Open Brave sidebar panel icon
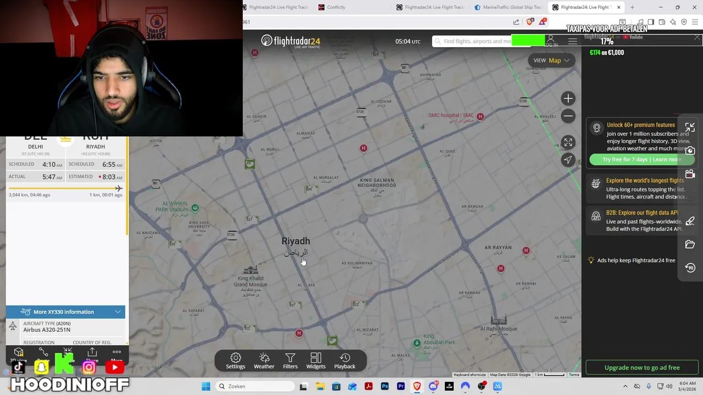Viewport: 703px width, 395px height. point(651,22)
